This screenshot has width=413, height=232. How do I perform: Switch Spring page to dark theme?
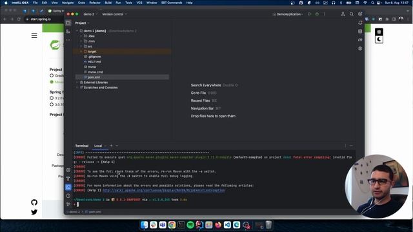[x=379, y=39]
